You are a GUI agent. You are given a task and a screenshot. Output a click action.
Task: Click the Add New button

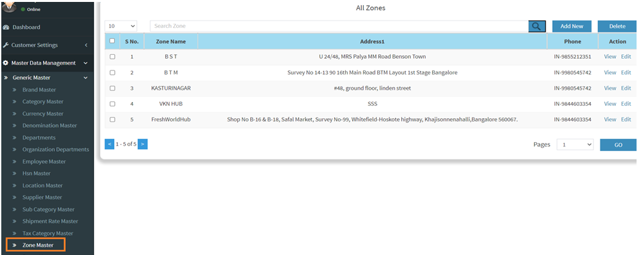click(x=571, y=26)
